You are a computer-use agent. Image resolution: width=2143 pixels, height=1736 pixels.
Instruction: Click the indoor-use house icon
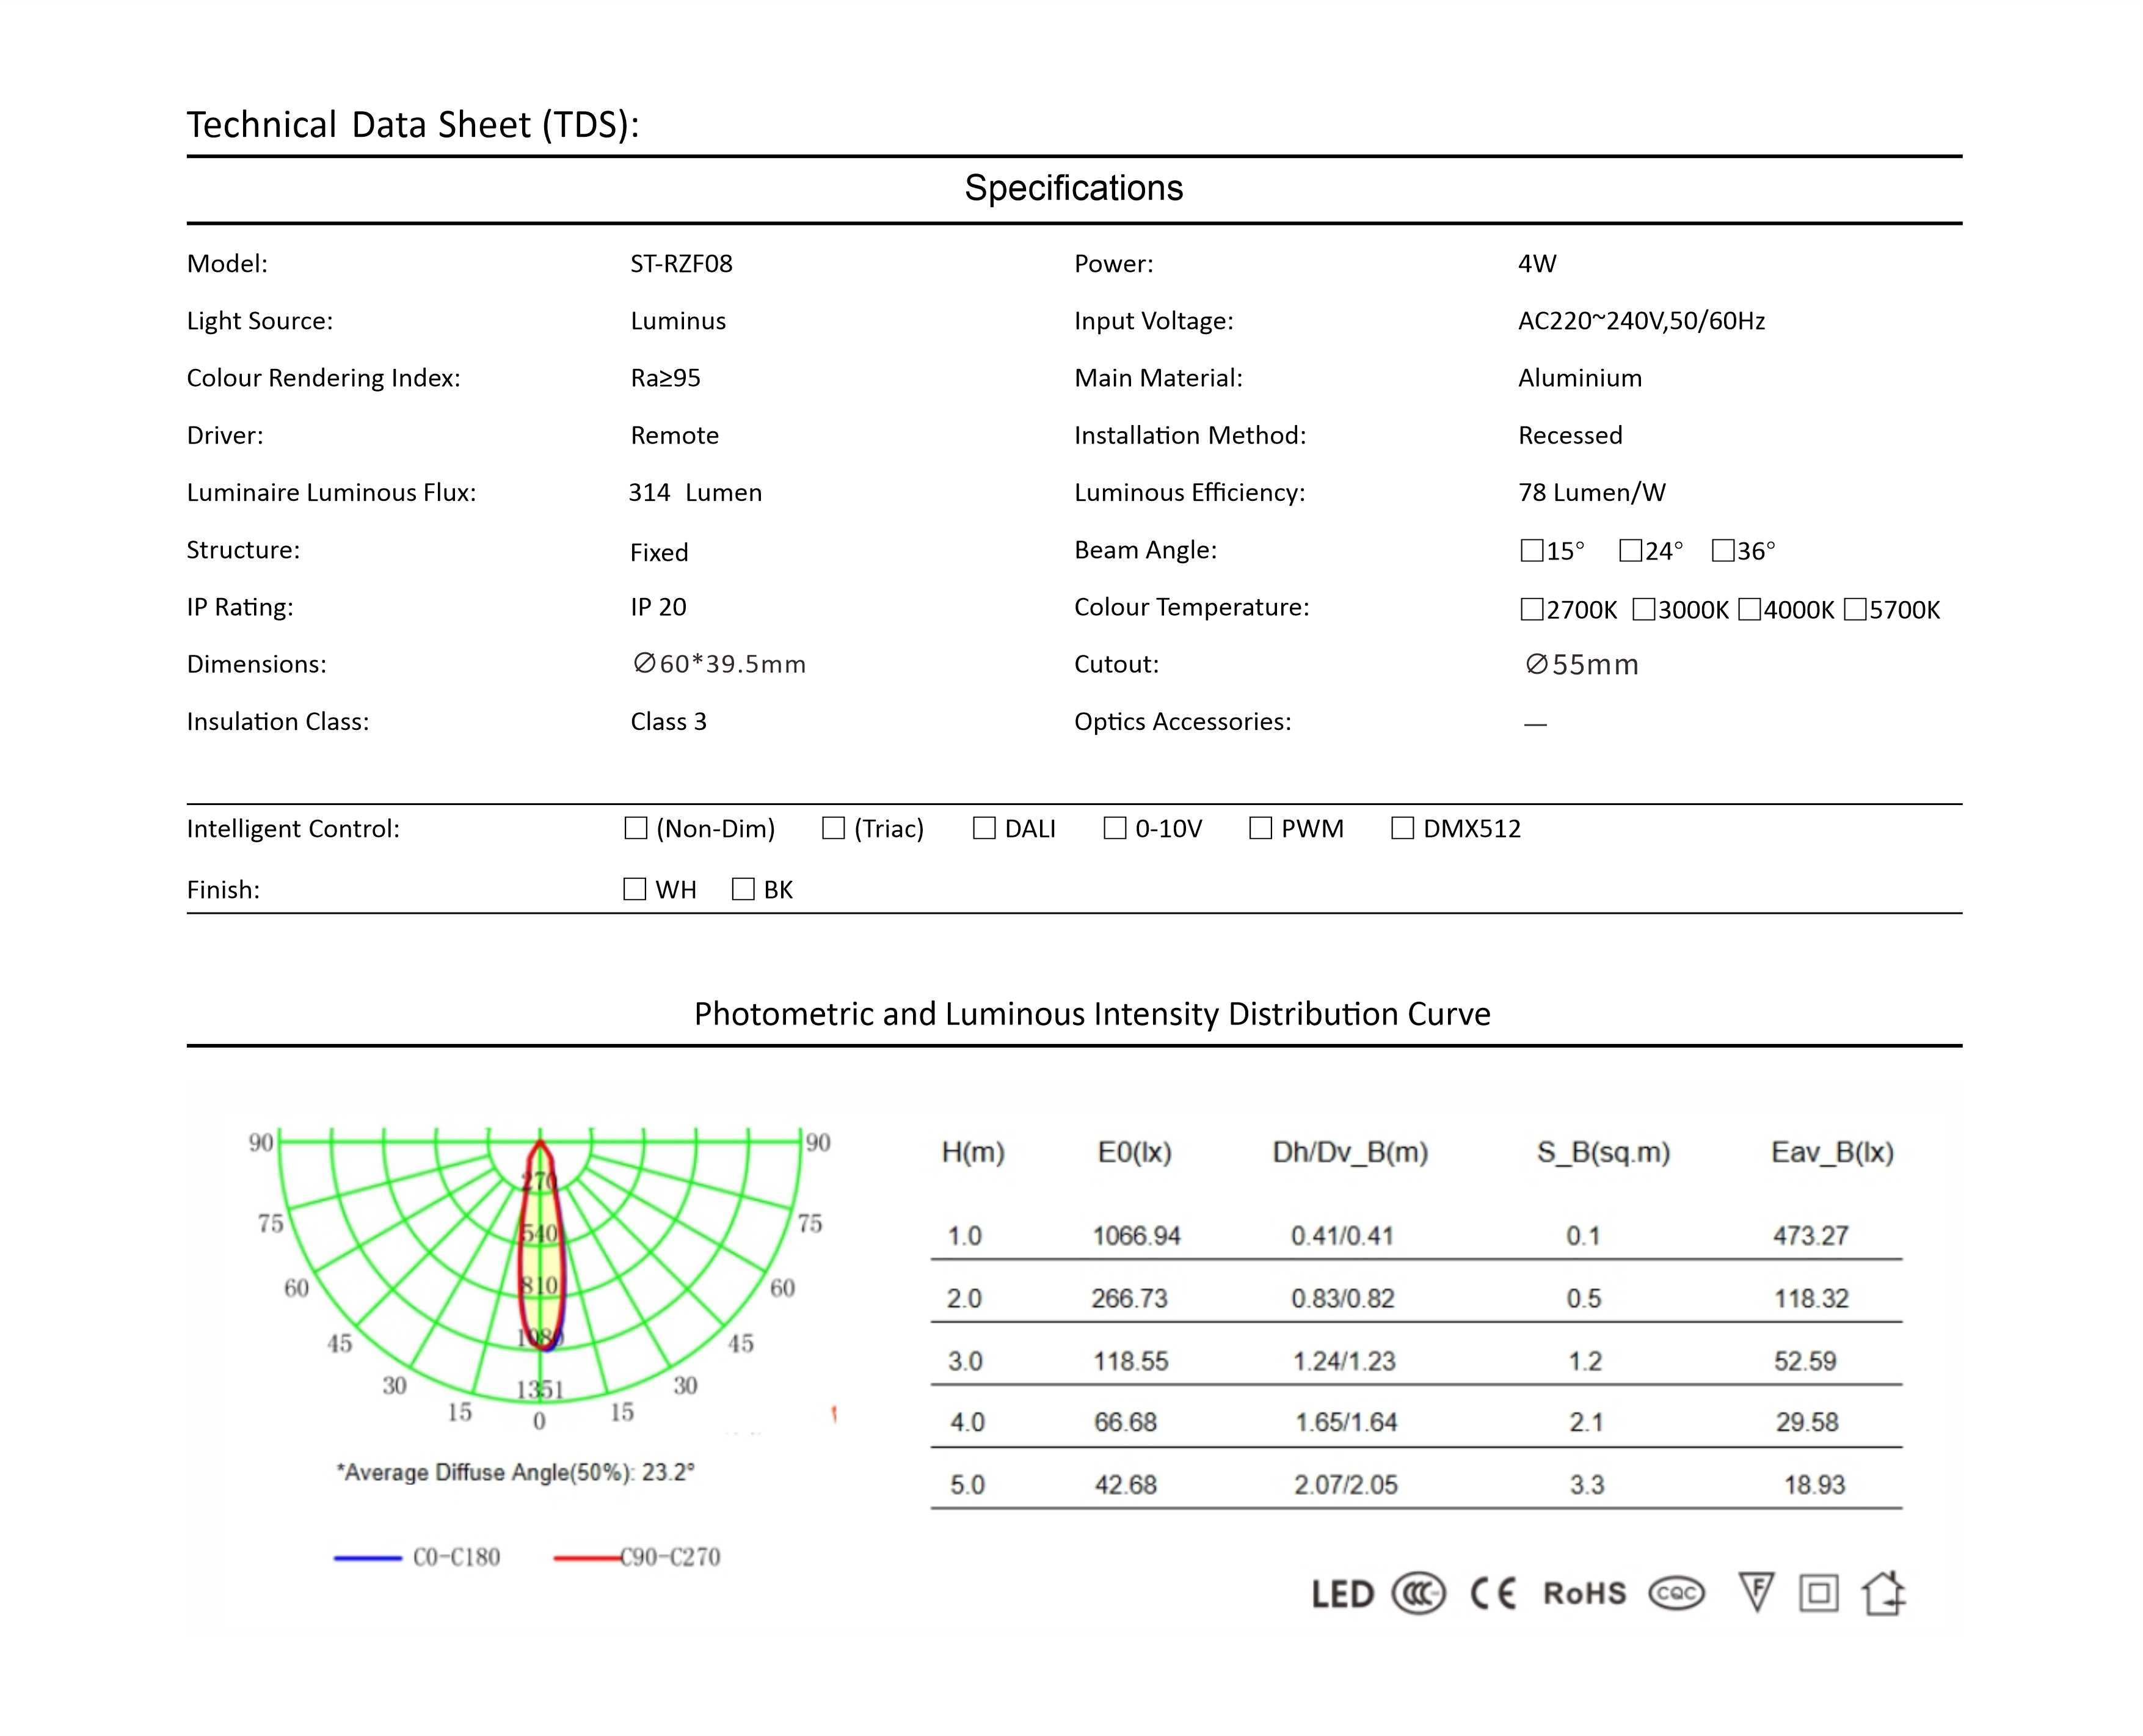1883,1592
